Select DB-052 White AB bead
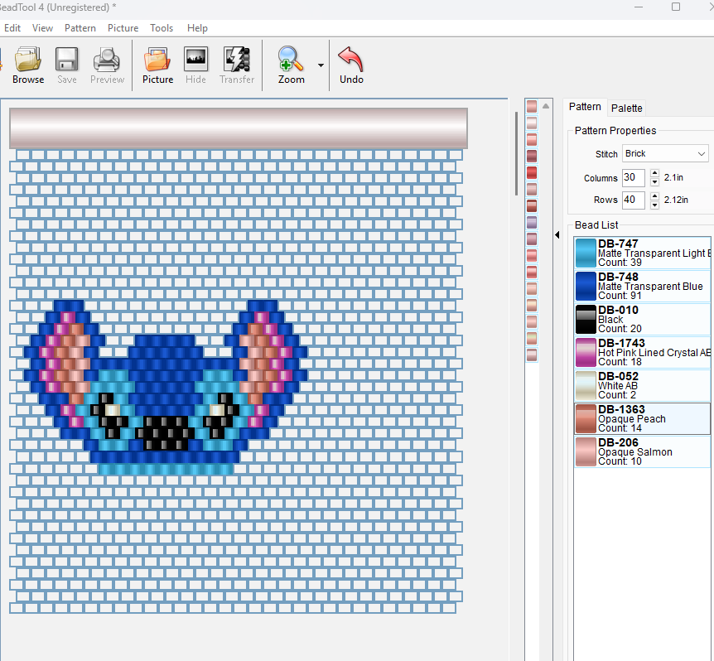 point(643,386)
